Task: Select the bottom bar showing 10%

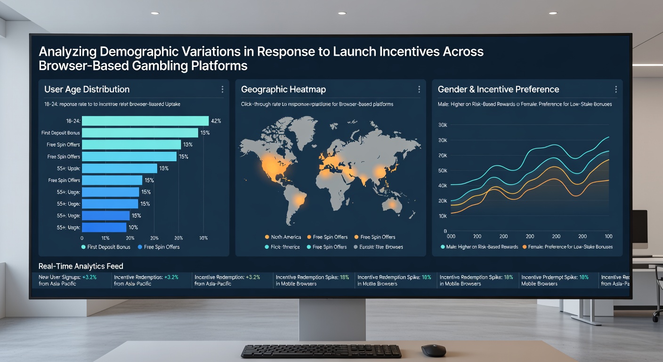Action: pyautogui.click(x=105, y=227)
